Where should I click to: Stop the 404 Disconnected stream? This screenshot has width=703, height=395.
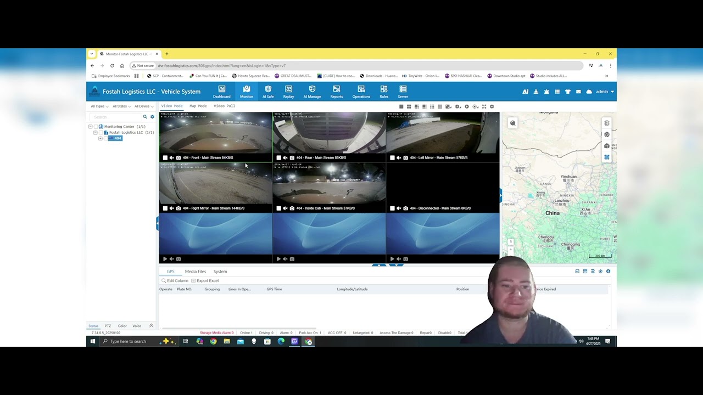[x=392, y=208]
